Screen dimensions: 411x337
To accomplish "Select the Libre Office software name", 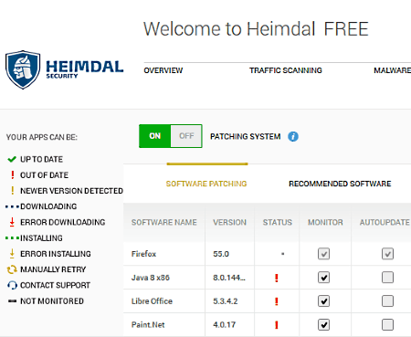I will click(152, 301).
